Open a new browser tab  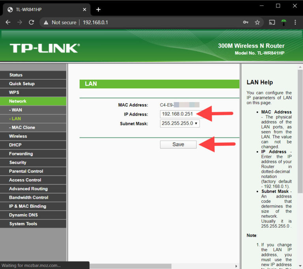[x=98, y=9]
